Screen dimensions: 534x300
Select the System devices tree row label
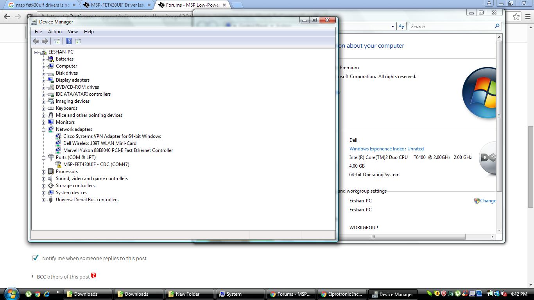(72, 193)
